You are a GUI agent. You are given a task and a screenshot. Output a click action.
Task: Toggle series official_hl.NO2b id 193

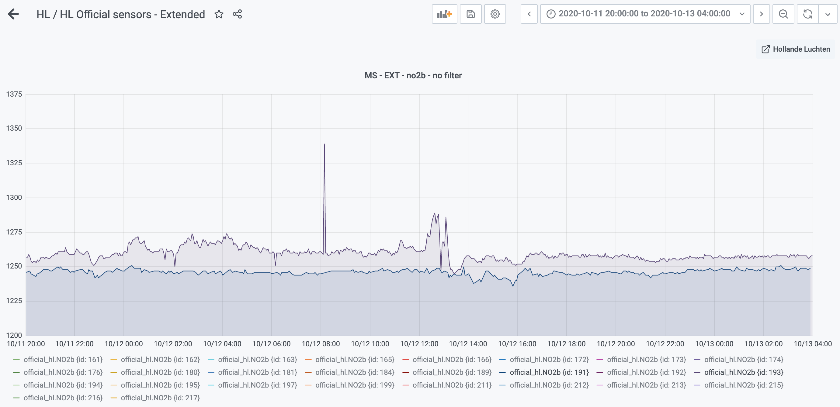coord(744,372)
